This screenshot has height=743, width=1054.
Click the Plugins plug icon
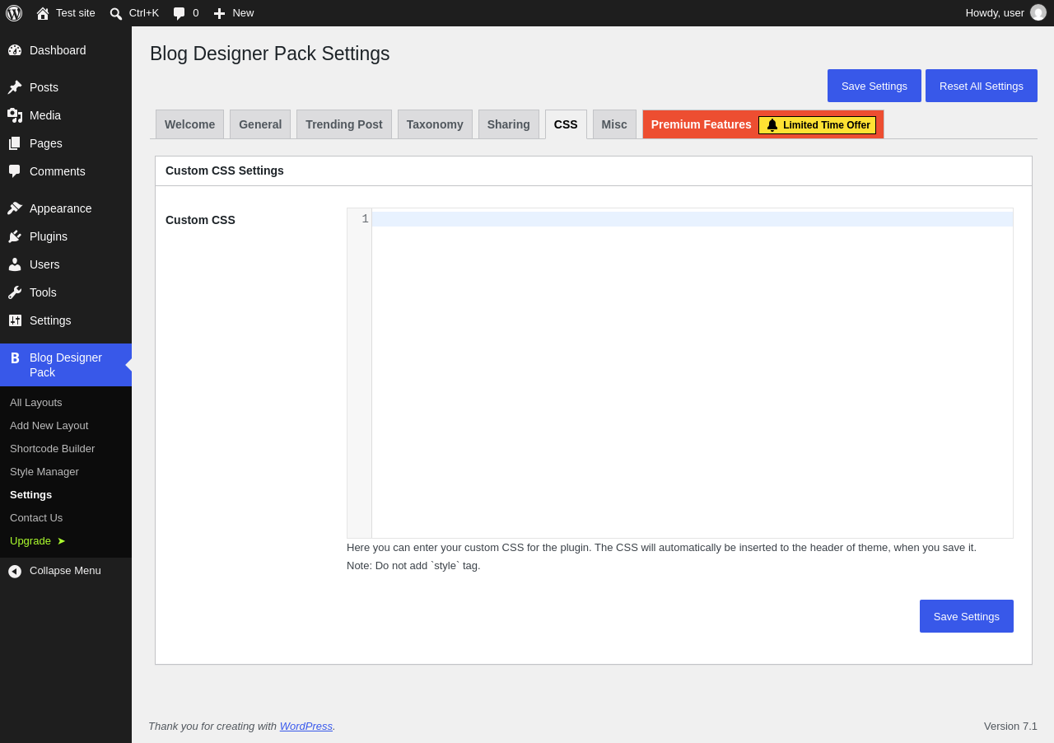coord(15,236)
